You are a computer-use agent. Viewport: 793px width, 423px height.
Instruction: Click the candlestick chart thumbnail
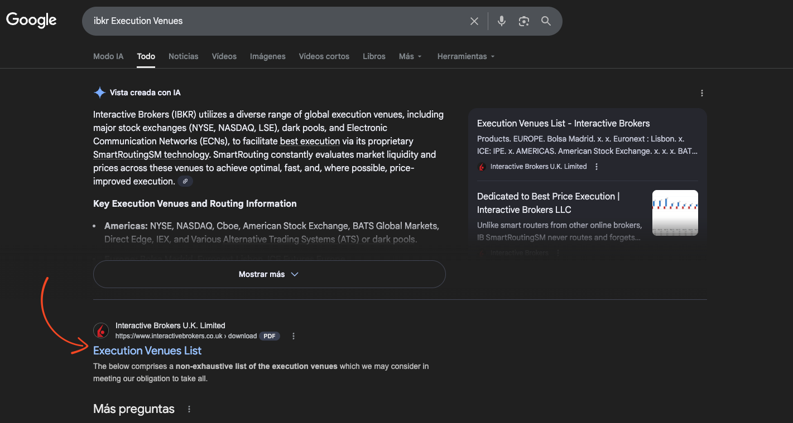(675, 212)
